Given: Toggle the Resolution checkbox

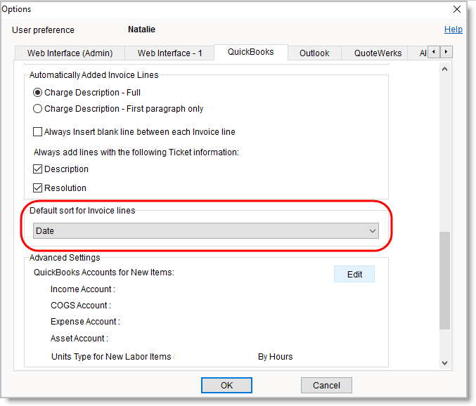Looking at the screenshot, I should 38,188.
